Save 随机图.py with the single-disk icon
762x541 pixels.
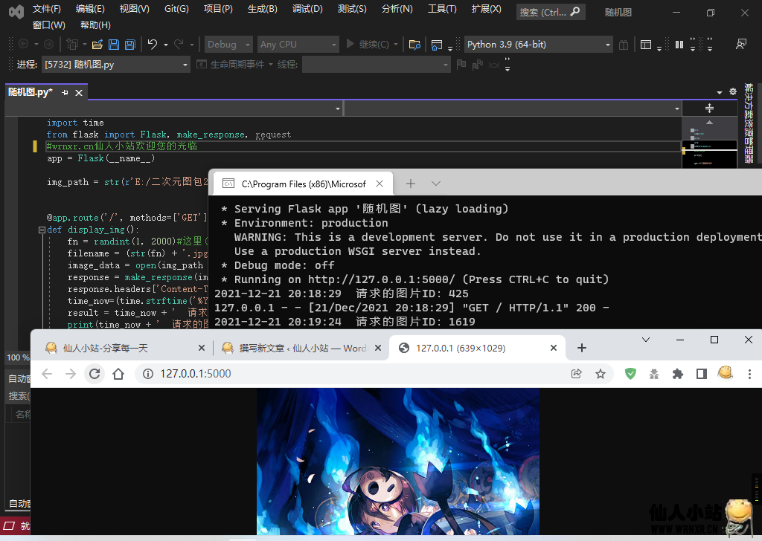pyautogui.click(x=114, y=45)
